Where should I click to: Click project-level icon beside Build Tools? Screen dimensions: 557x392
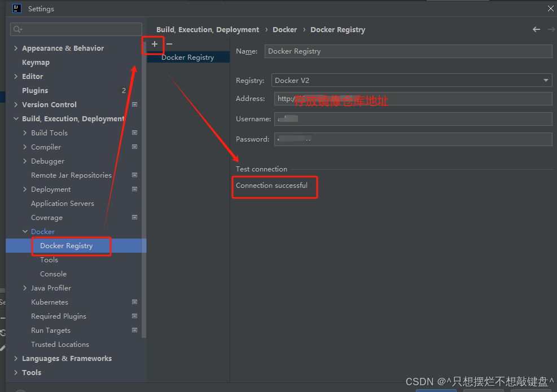click(x=135, y=133)
